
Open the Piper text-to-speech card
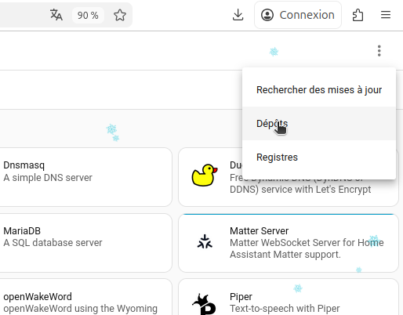tap(289, 298)
